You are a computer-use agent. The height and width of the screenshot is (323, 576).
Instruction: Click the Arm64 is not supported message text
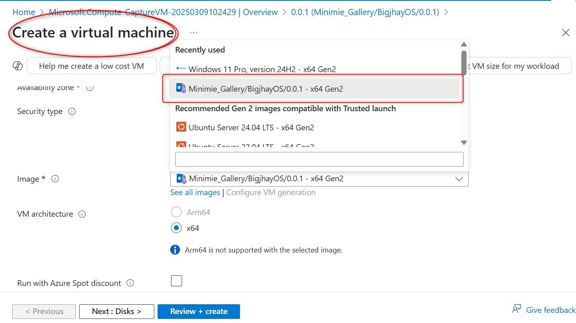[264, 250]
